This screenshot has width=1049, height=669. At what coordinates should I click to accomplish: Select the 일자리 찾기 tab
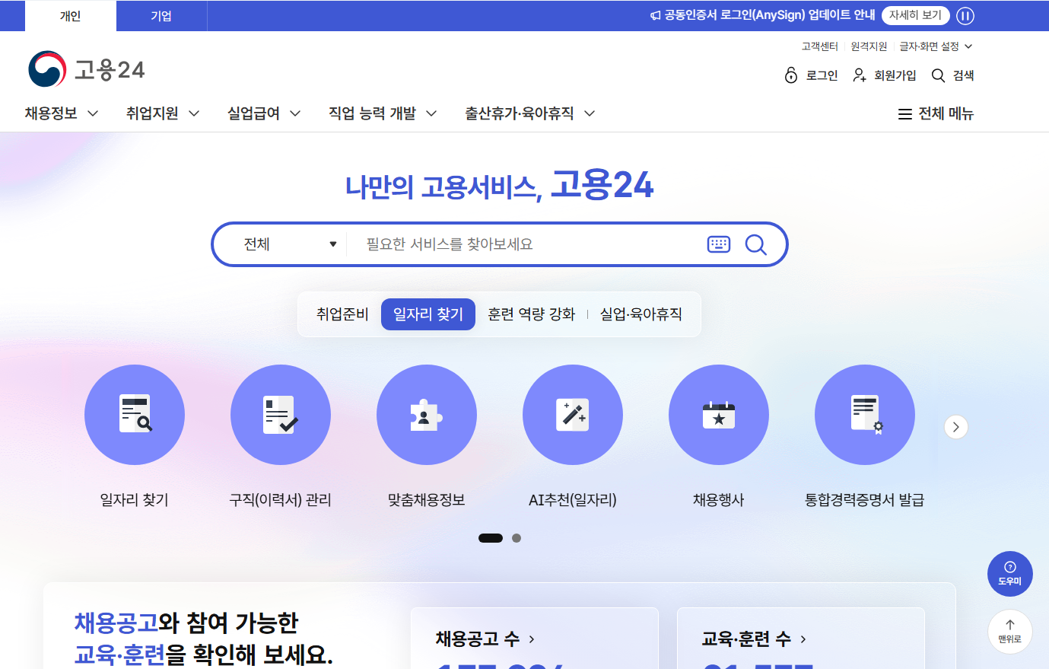(428, 314)
